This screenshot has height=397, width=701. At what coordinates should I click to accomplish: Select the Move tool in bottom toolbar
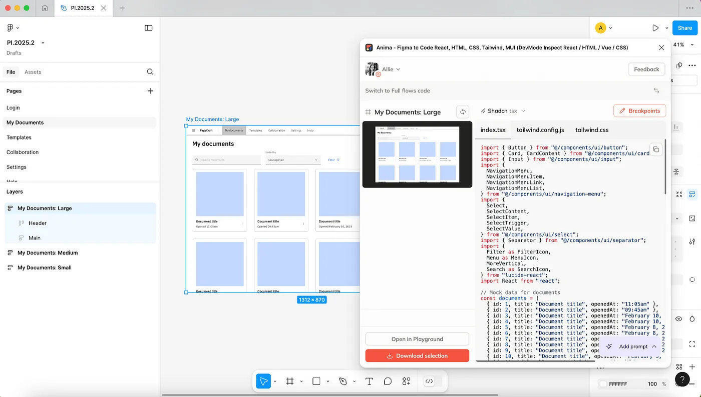[263, 381]
